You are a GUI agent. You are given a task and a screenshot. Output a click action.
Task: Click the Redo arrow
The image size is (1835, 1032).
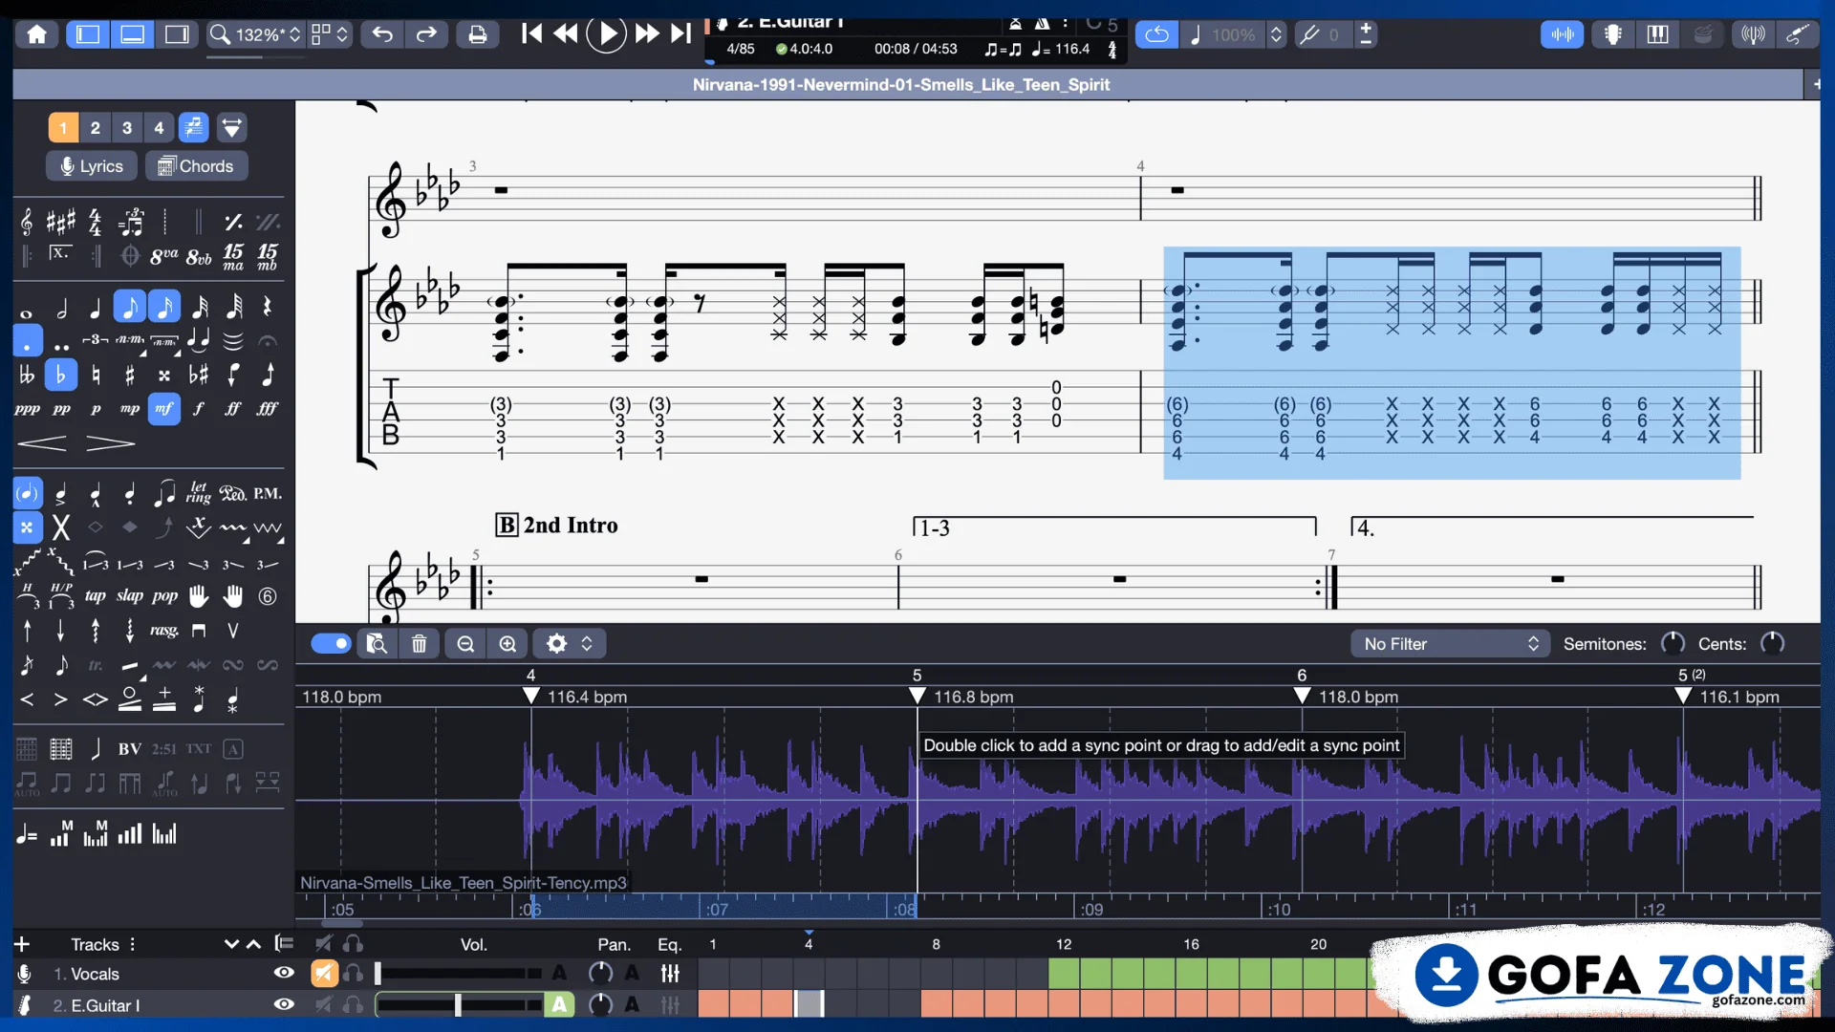(x=426, y=34)
